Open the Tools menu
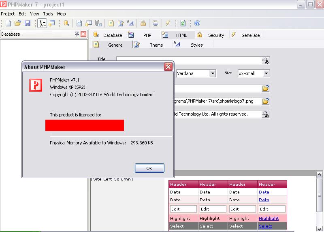Screen dimensions: 324x232 tap(48, 14)
